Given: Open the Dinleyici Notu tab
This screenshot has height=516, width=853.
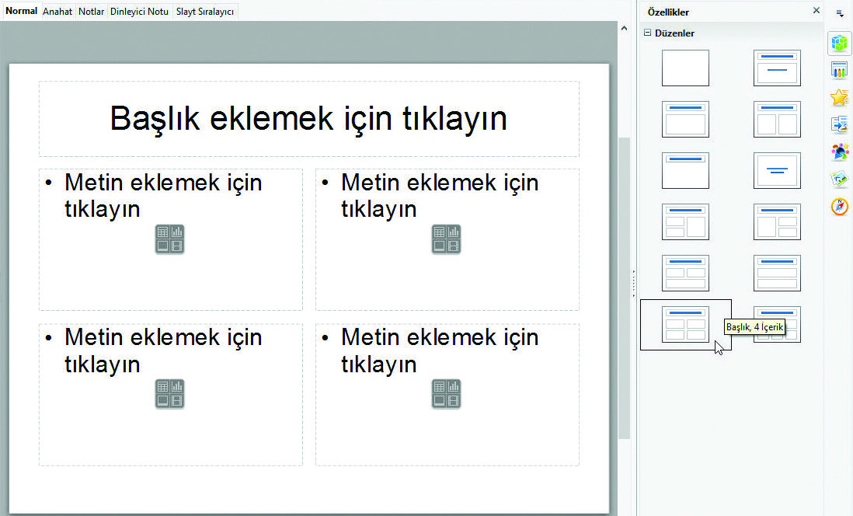Looking at the screenshot, I should click(140, 12).
